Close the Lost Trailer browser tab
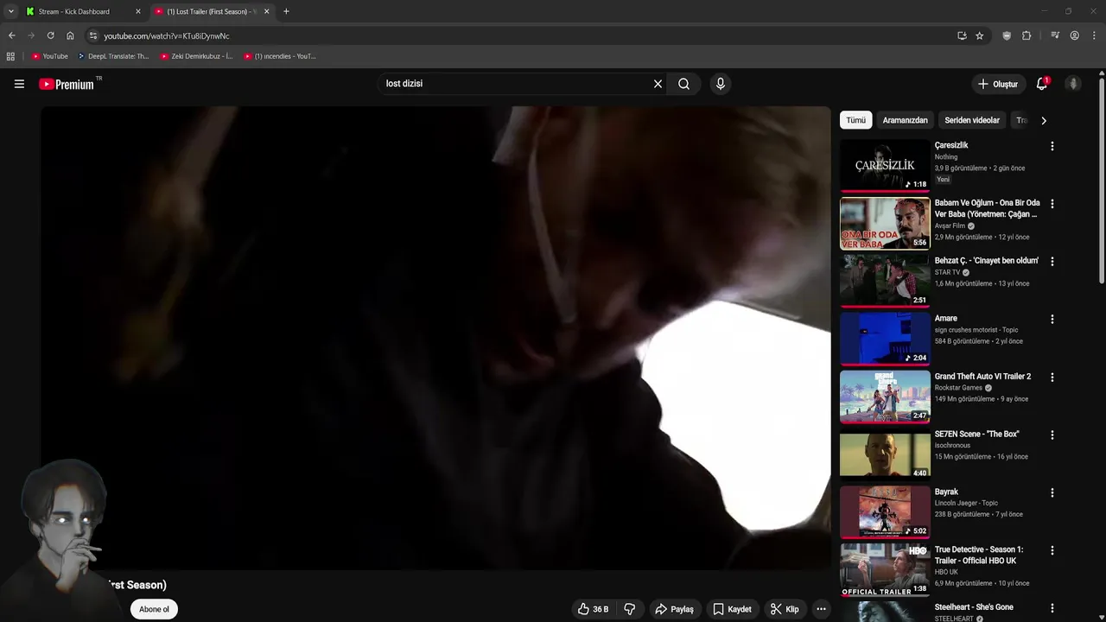 click(266, 11)
